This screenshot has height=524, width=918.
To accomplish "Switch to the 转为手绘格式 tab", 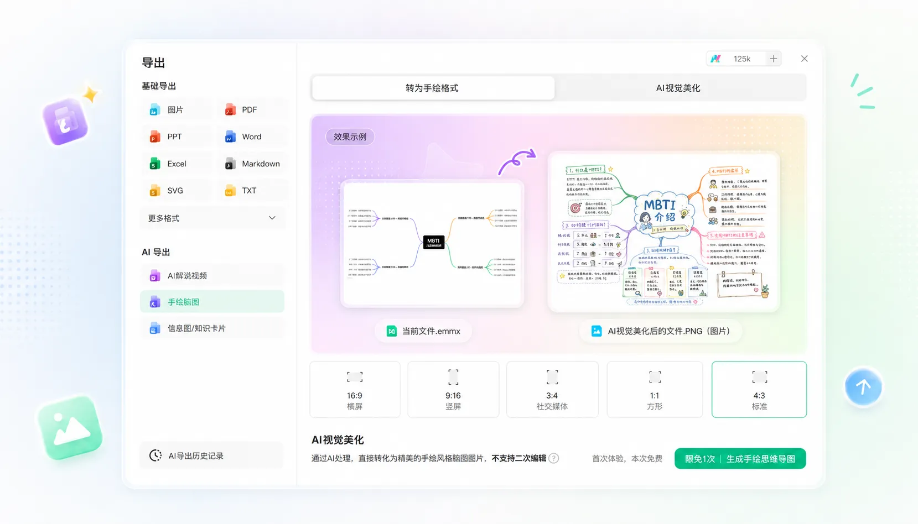I will [x=433, y=88].
